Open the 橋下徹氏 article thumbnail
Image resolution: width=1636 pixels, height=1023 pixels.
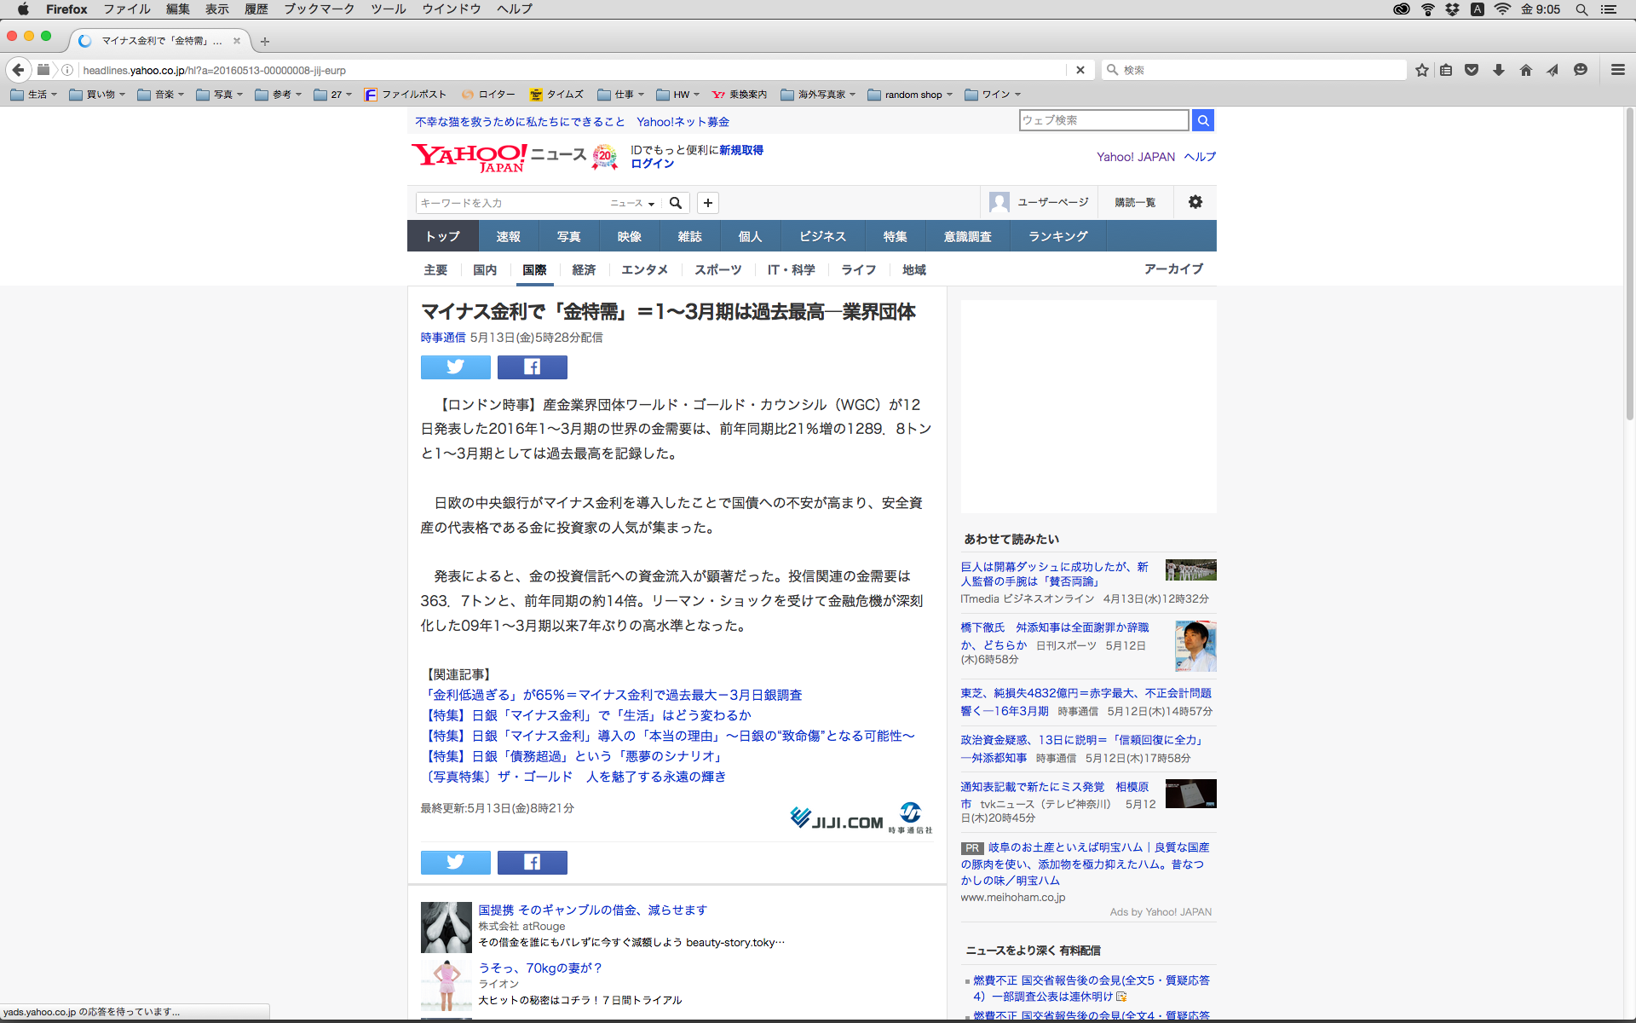(1195, 645)
